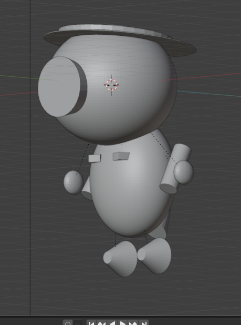Open the auto keyframing options dropdown
241x325 pixels.
pyautogui.click(x=78, y=323)
